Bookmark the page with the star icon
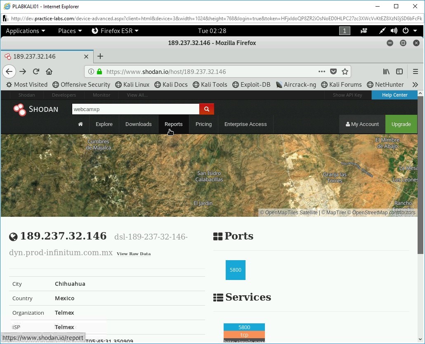Image resolution: width=425 pixels, height=344 pixels. tap(345, 71)
